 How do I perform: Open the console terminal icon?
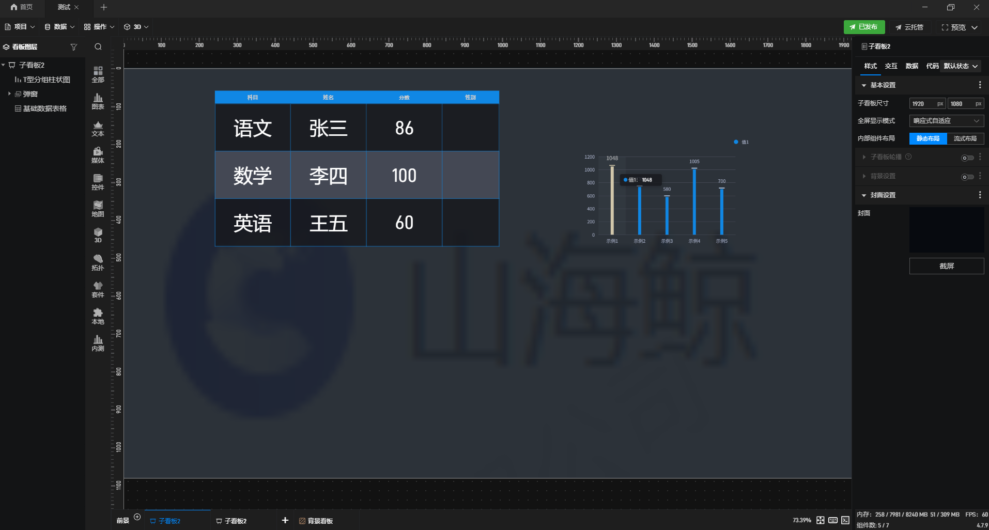(x=845, y=520)
